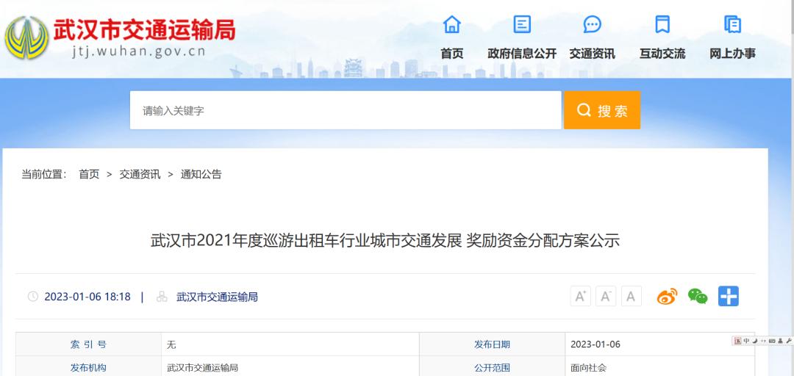Click the 2023-01-06 18:18 timestamp
Screen dimensions: 794x376
87,297
